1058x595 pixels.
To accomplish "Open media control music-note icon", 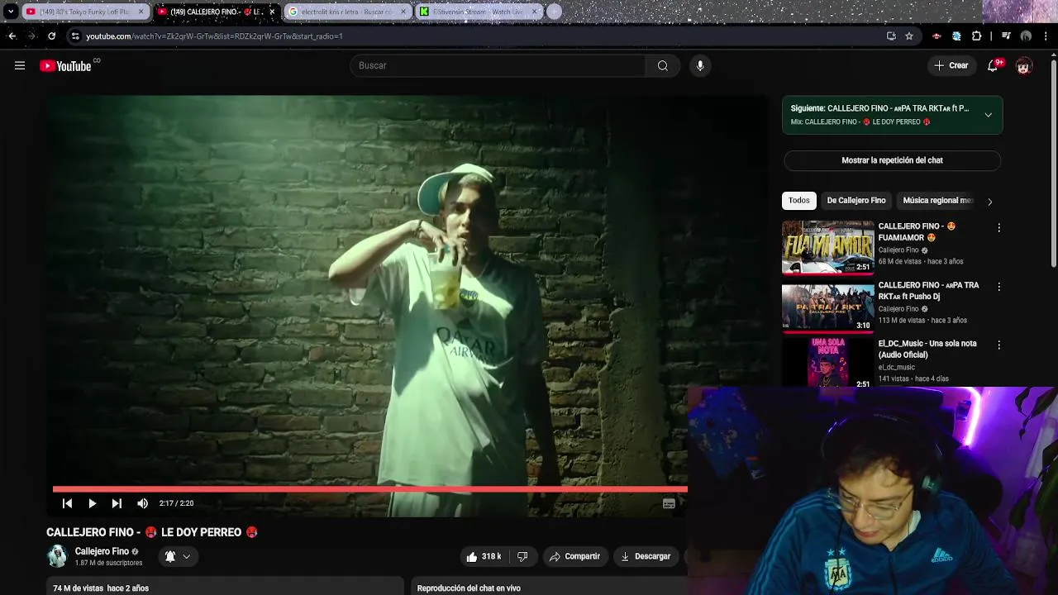I will click(1006, 36).
